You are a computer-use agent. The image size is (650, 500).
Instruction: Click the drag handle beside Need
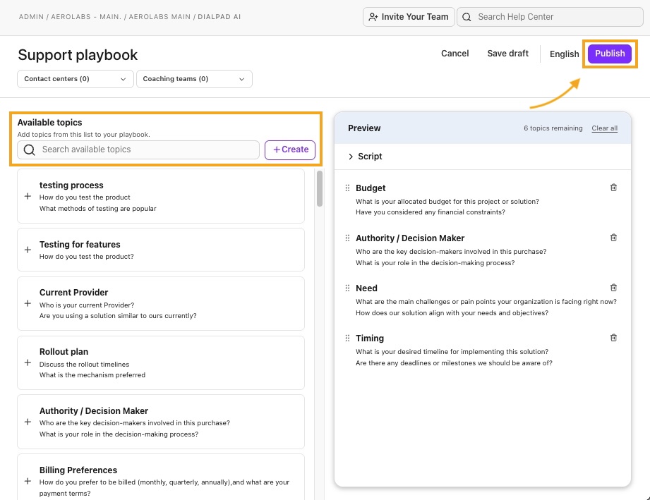(x=347, y=288)
